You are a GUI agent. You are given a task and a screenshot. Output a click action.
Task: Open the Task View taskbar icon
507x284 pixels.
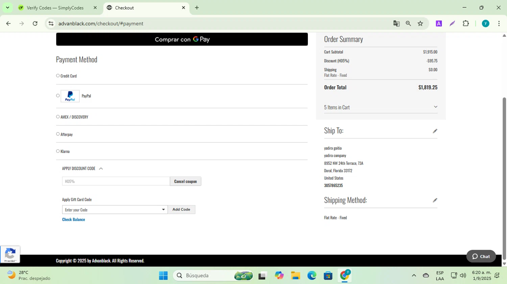click(262, 276)
